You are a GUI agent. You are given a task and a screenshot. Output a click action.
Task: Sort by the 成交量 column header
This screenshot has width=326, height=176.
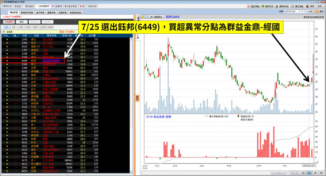point(92,36)
